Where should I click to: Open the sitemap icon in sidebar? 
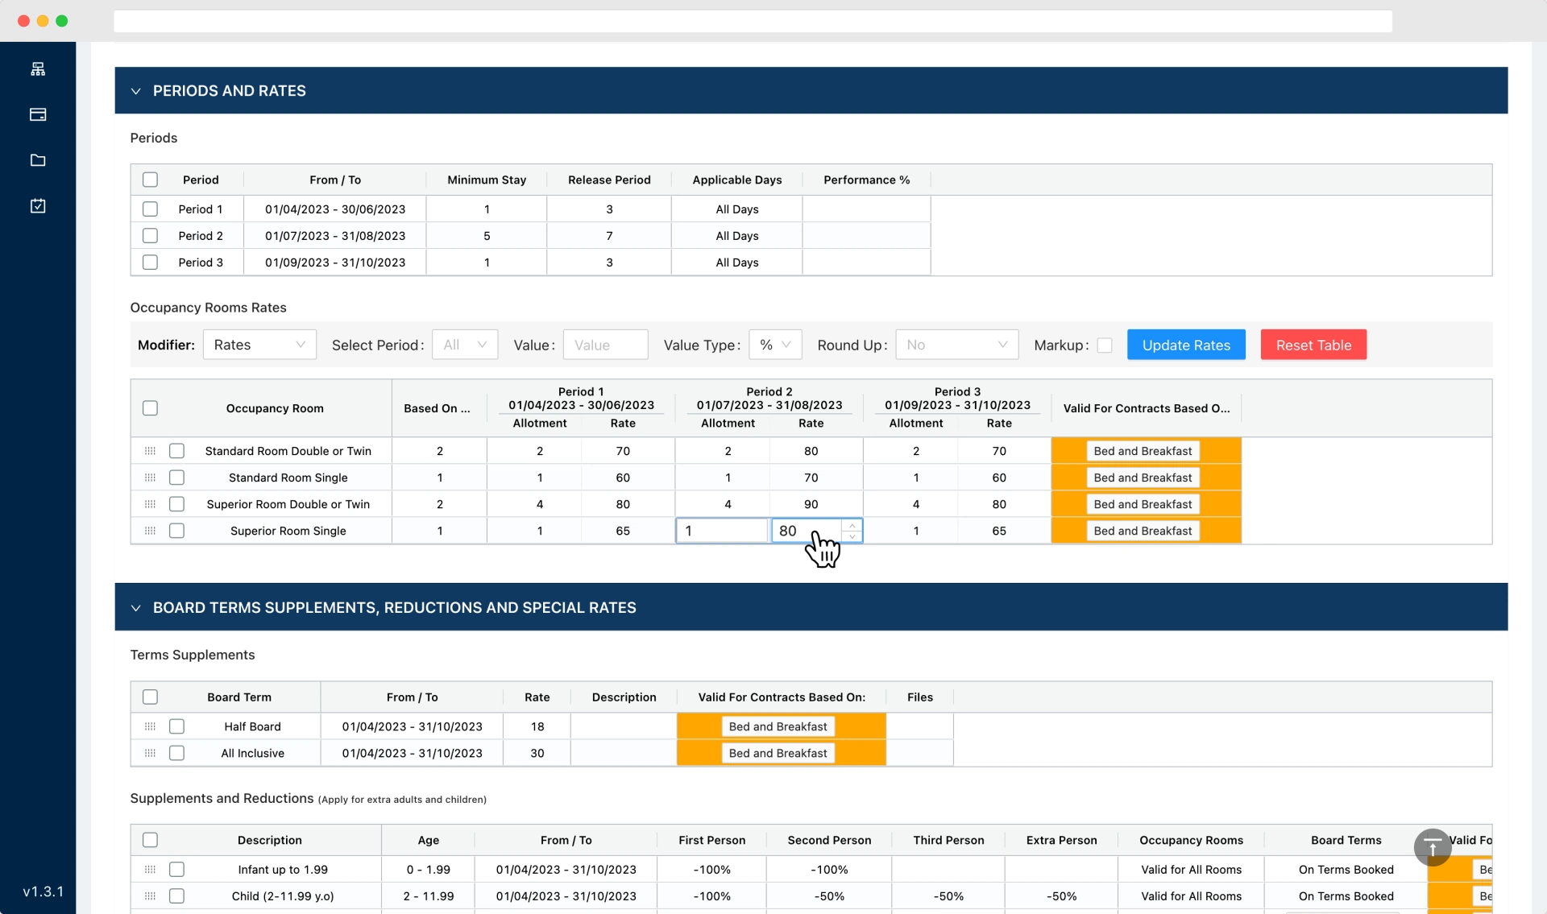click(38, 69)
